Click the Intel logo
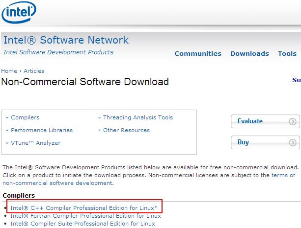This screenshot has width=301, height=228. pos(19,12)
